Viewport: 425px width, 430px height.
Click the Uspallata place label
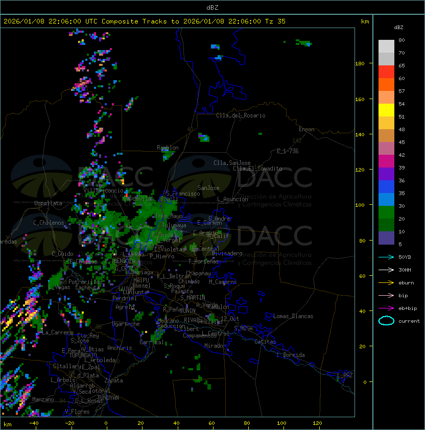[48, 203]
